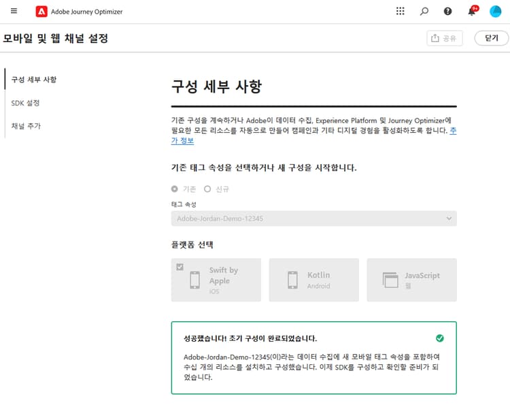Select the 기존 radio button
510x405 pixels.
[x=175, y=189]
